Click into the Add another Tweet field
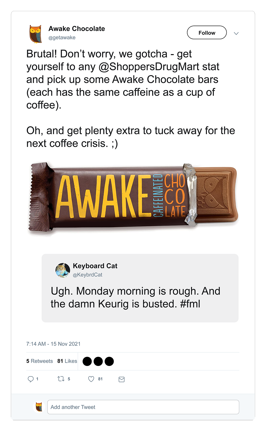266x432 pixels. [x=143, y=407]
